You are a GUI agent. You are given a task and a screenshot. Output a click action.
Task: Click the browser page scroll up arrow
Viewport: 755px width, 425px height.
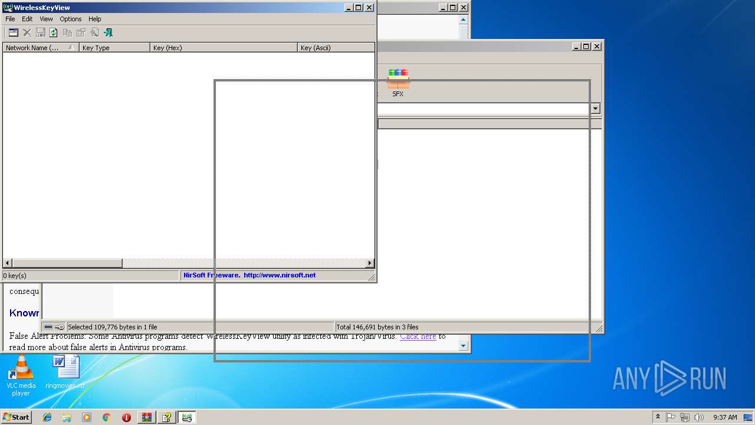(464, 19)
